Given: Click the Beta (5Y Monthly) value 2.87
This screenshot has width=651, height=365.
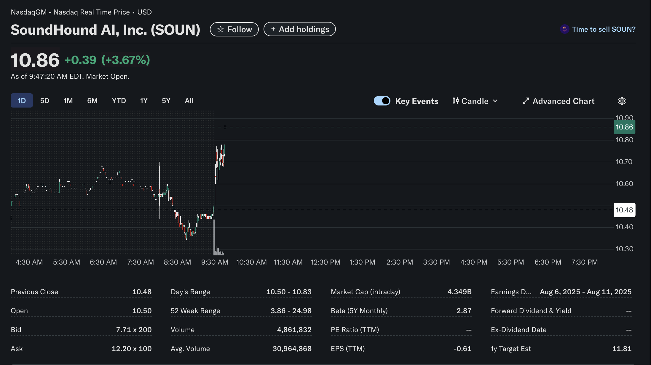Looking at the screenshot, I should [x=464, y=311].
